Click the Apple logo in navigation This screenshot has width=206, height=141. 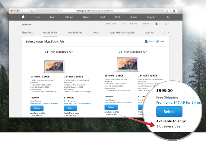[23, 17]
